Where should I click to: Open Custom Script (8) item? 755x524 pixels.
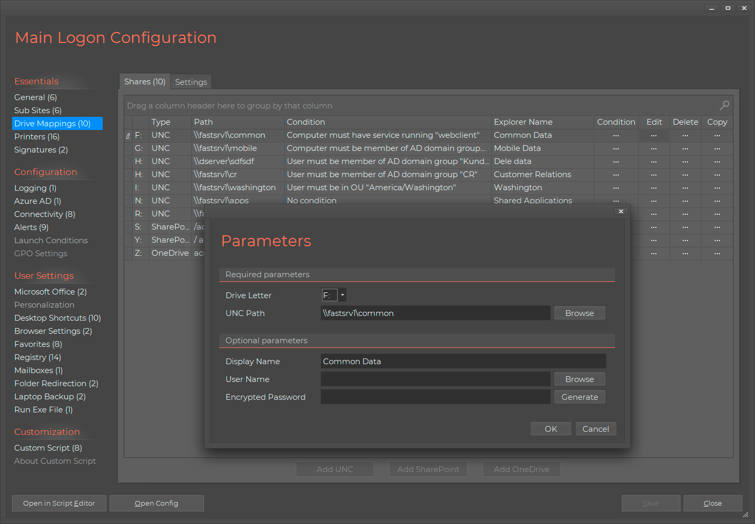[48, 447]
